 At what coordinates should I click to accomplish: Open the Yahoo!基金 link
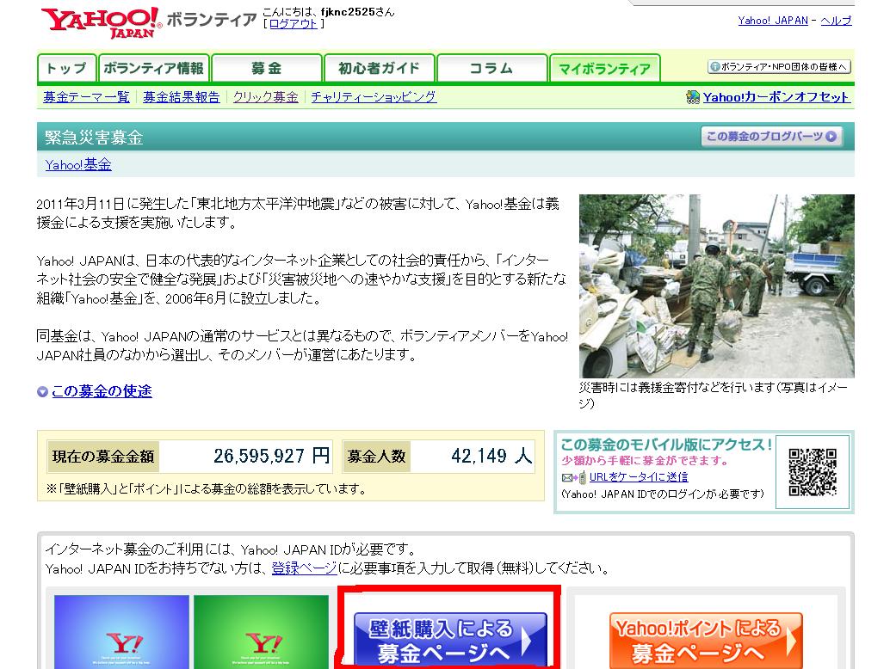point(78,165)
